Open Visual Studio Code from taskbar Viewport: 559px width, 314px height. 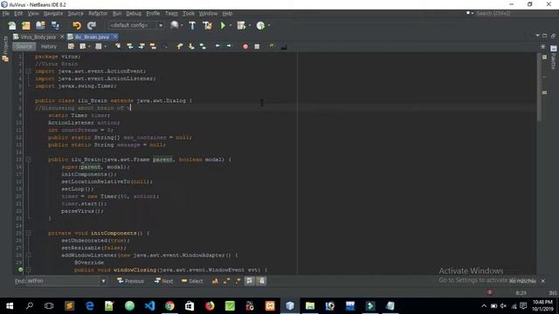(x=149, y=306)
